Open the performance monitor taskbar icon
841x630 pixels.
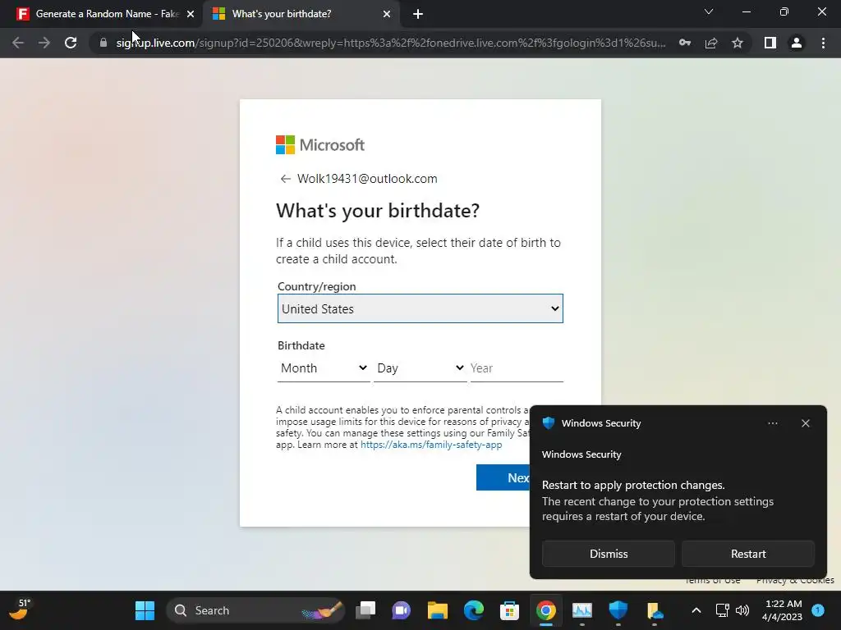582,610
